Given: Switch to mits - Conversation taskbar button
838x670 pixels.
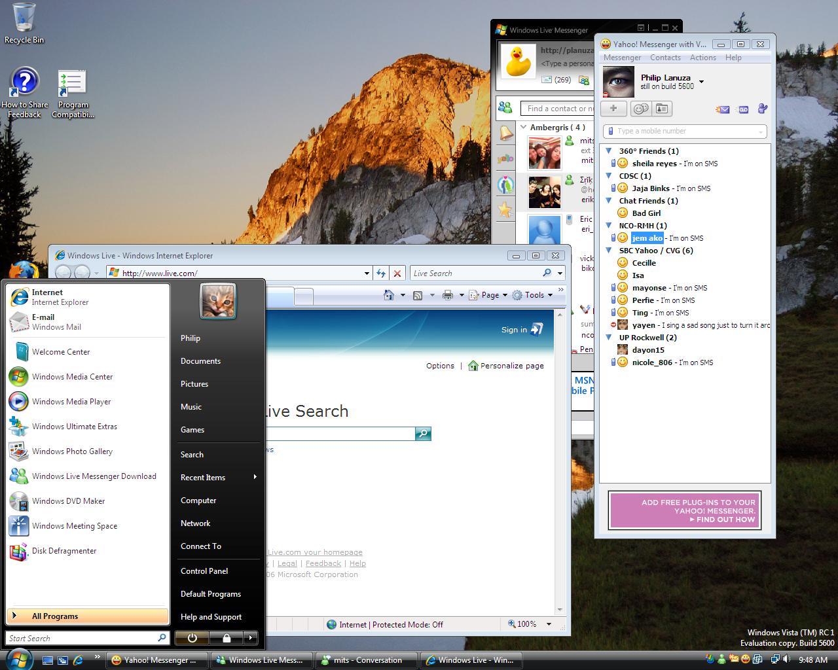Looking at the screenshot, I should (367, 660).
